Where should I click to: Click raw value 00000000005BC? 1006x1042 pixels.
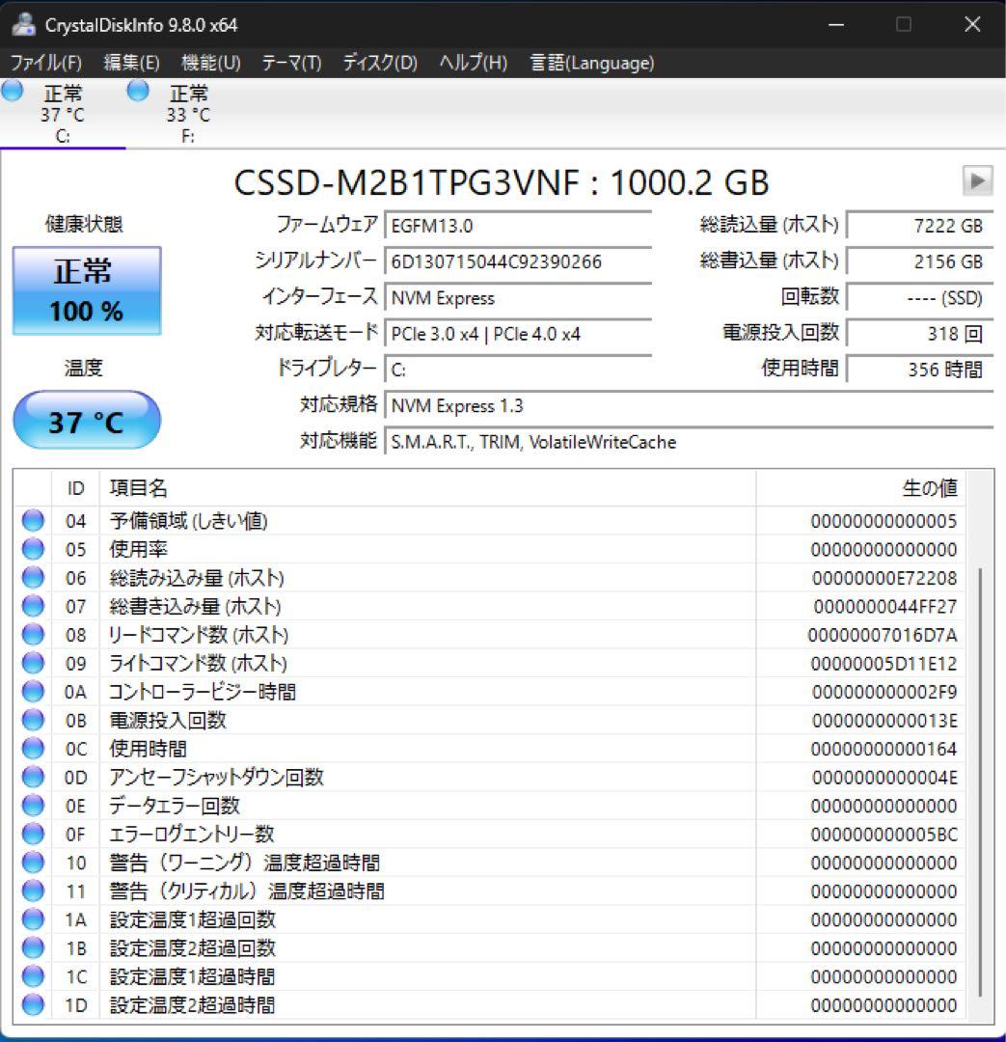click(884, 835)
